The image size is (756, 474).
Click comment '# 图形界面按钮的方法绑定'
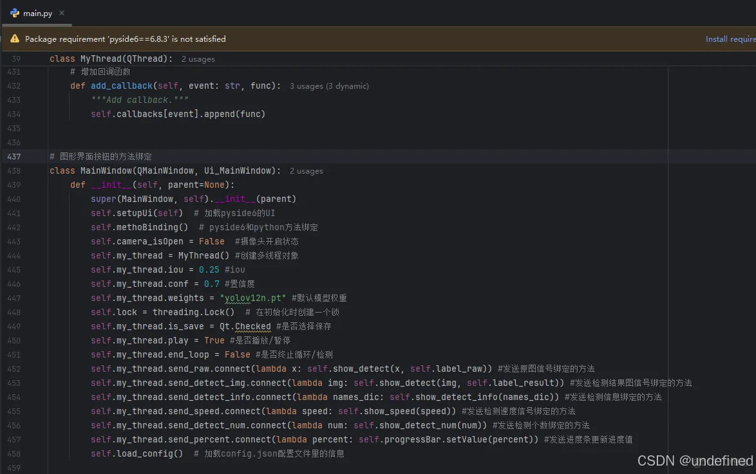100,156
